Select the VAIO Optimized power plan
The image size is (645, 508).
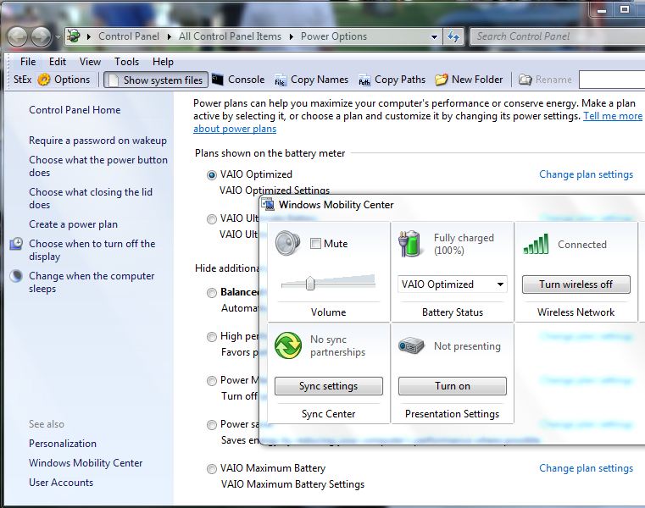click(211, 175)
